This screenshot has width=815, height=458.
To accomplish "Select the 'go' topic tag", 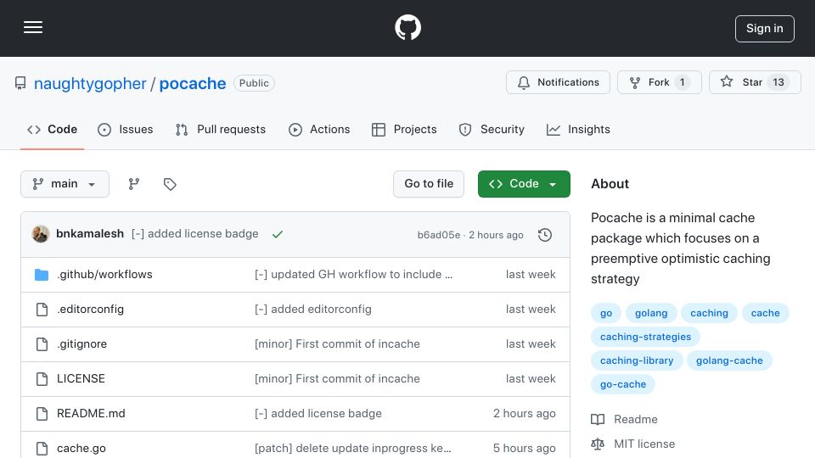I will (x=606, y=313).
